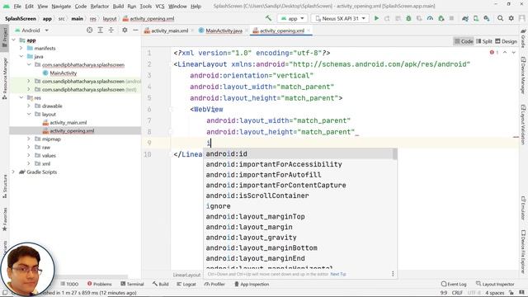This screenshot has height=297, width=528.
Task: Open the Layout Inspector
Action: (495, 284)
